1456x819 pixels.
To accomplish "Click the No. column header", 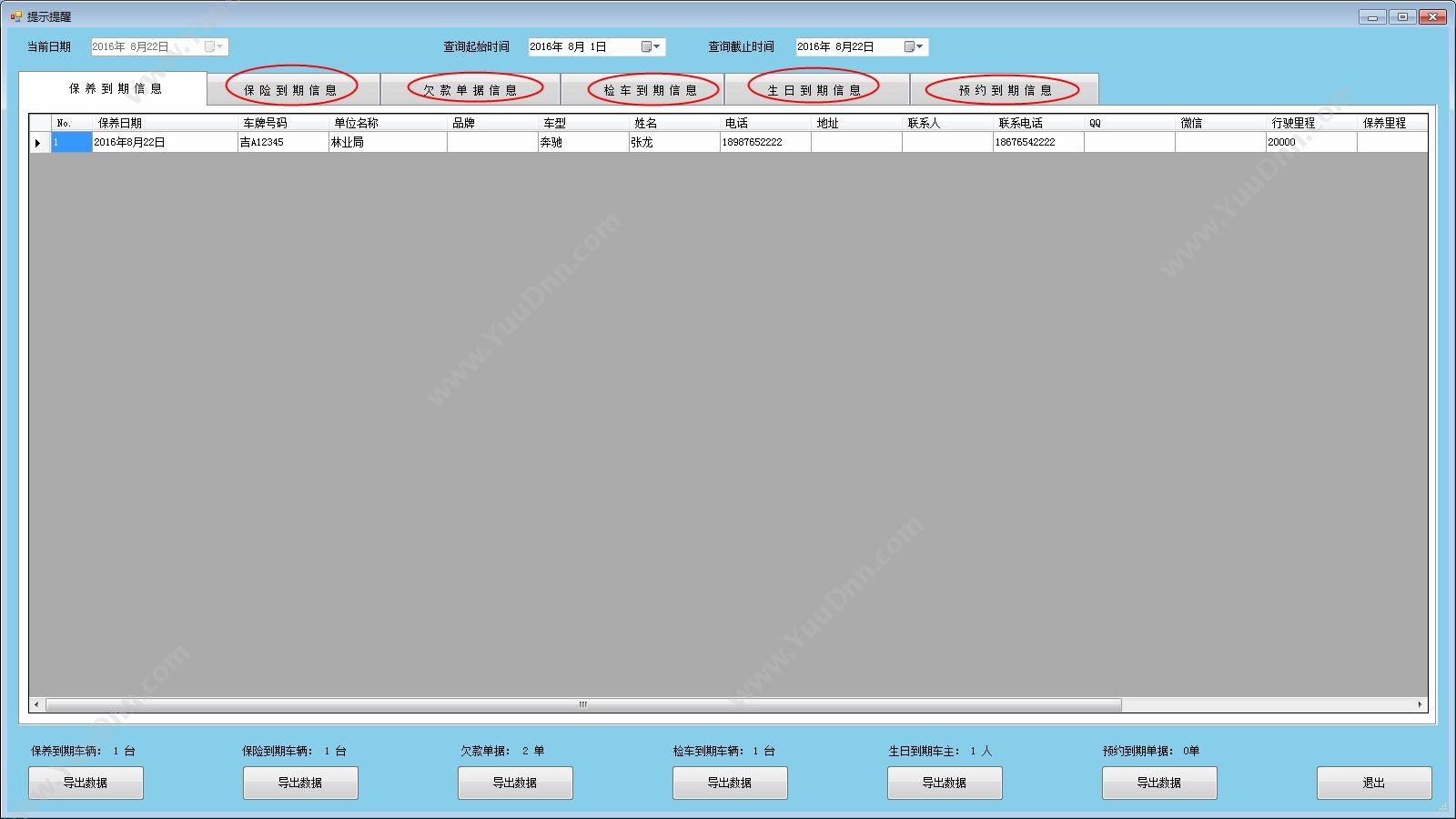I will (72, 123).
